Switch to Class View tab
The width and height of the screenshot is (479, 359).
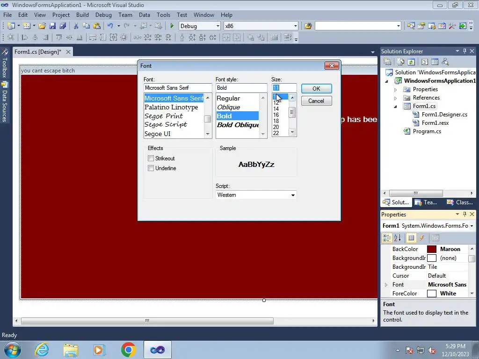(460, 202)
